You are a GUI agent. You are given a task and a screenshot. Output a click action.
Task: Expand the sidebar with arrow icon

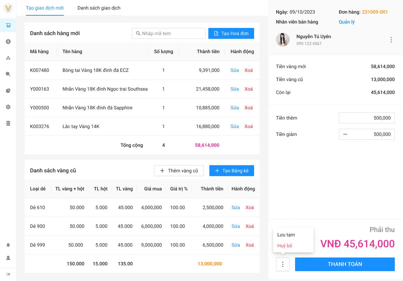(x=8, y=274)
